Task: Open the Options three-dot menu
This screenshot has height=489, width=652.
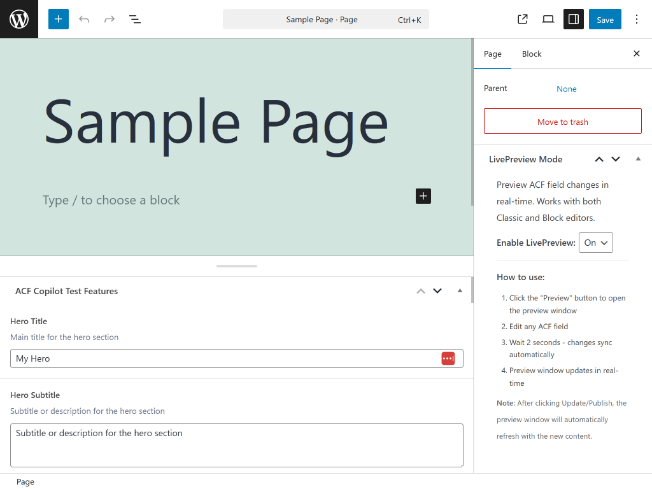Action: pyautogui.click(x=637, y=19)
